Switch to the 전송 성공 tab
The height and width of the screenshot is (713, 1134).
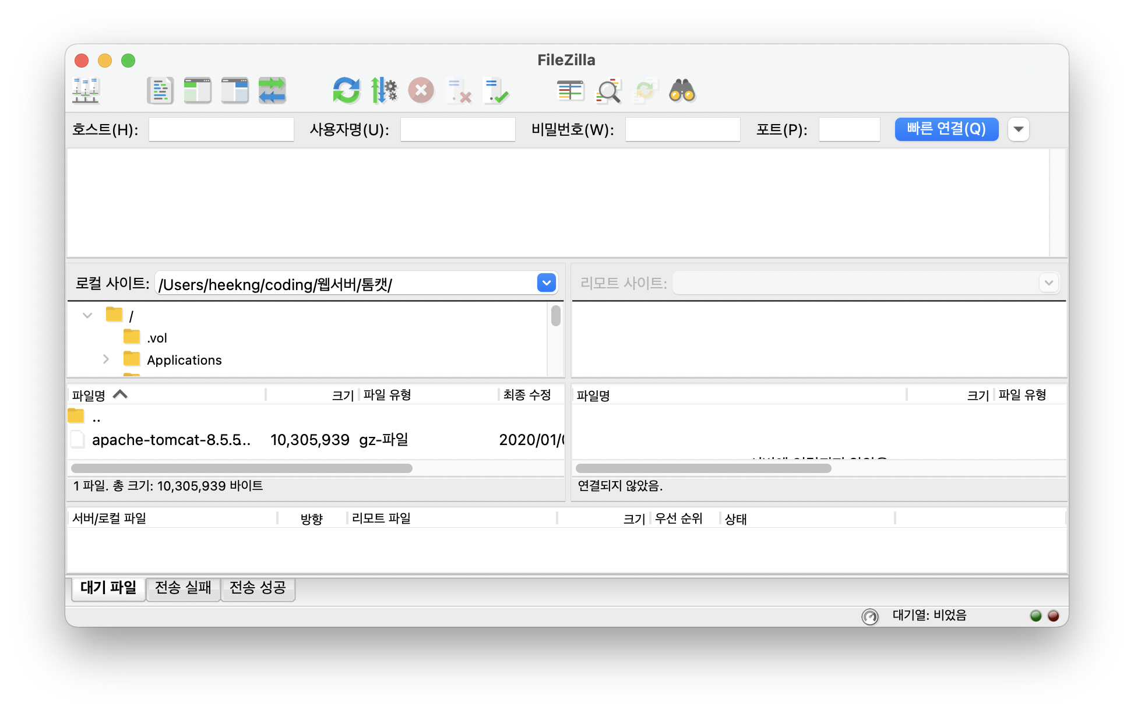click(x=258, y=588)
